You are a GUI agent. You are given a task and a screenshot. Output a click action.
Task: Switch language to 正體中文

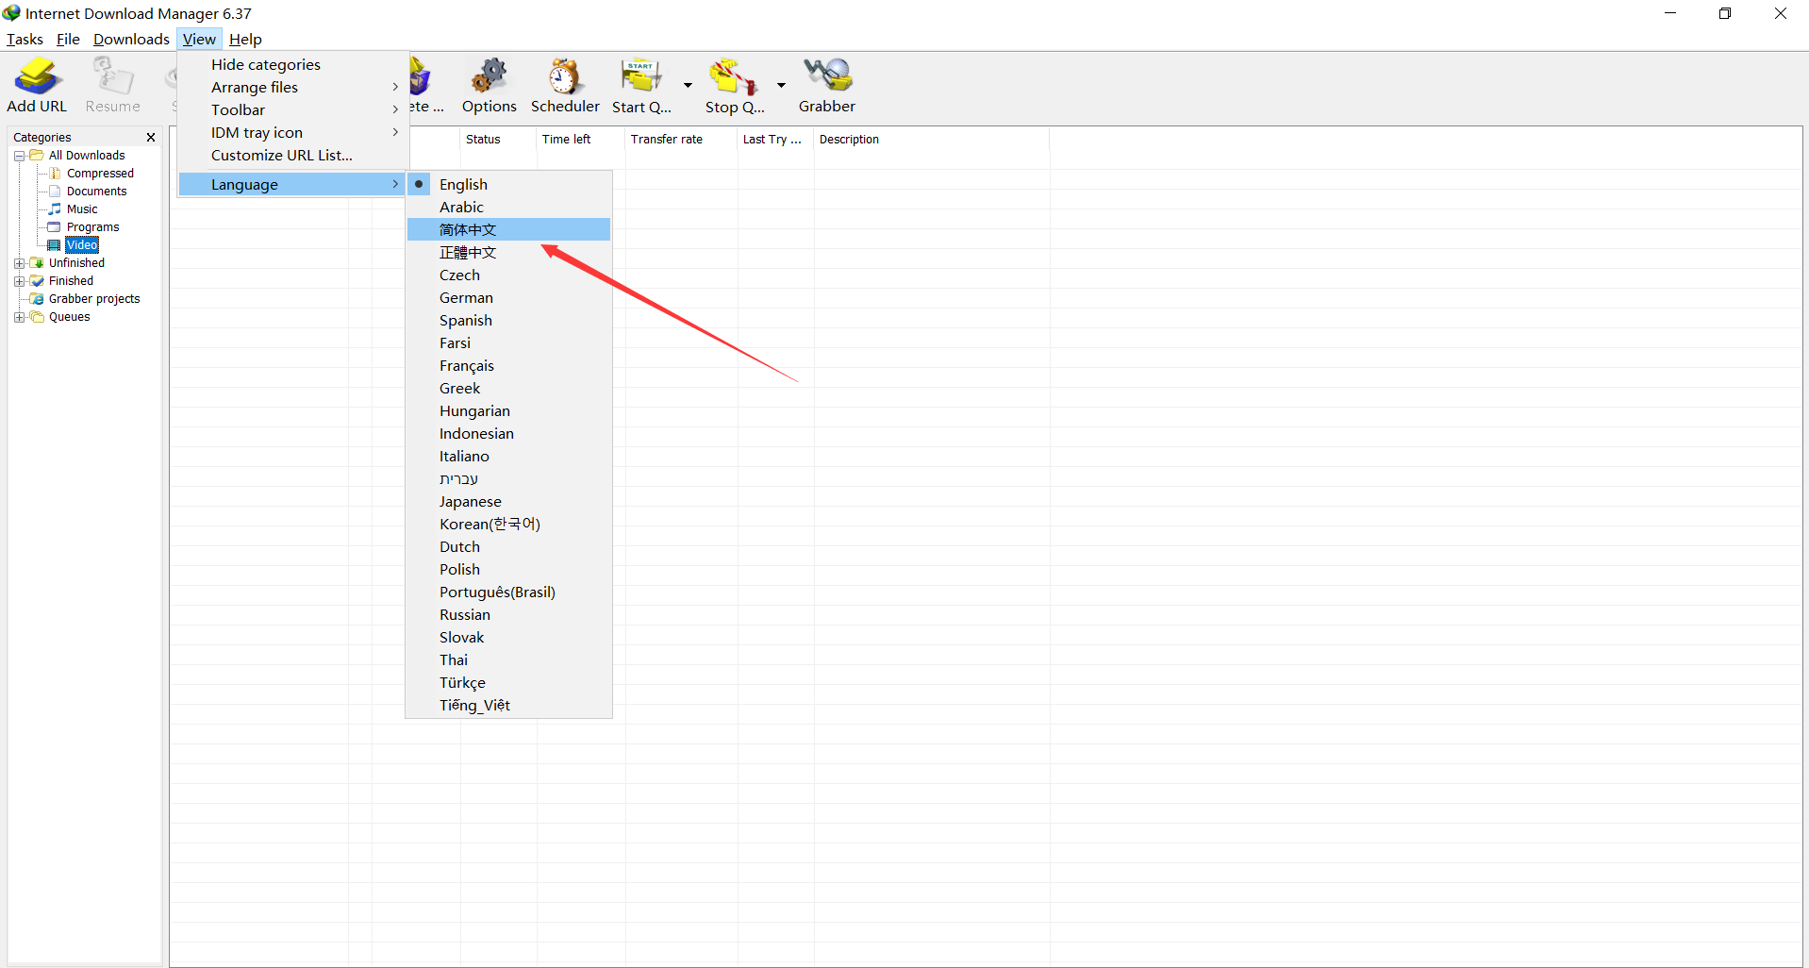509,253
